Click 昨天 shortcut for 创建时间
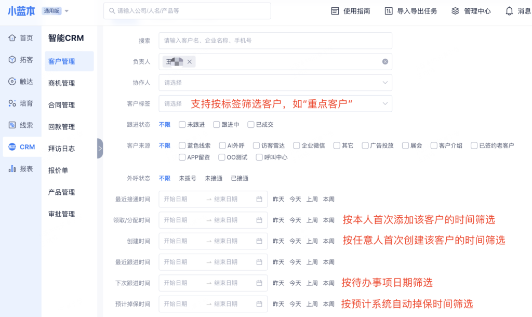Image resolution: width=532 pixels, height=317 pixels. [x=278, y=241]
